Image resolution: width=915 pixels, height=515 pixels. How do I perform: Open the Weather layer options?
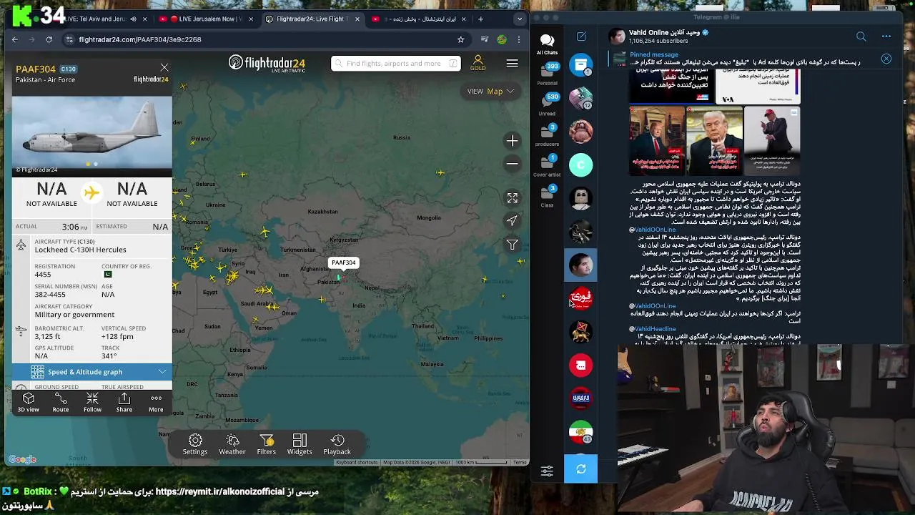click(232, 444)
